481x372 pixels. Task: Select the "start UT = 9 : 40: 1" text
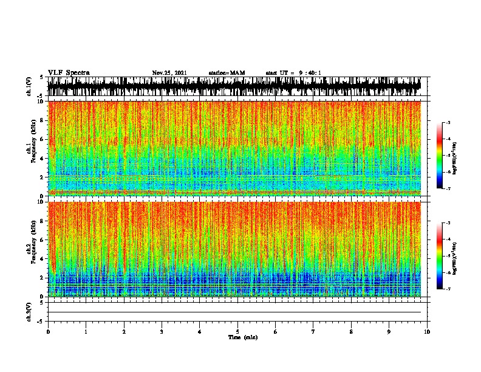(293, 73)
